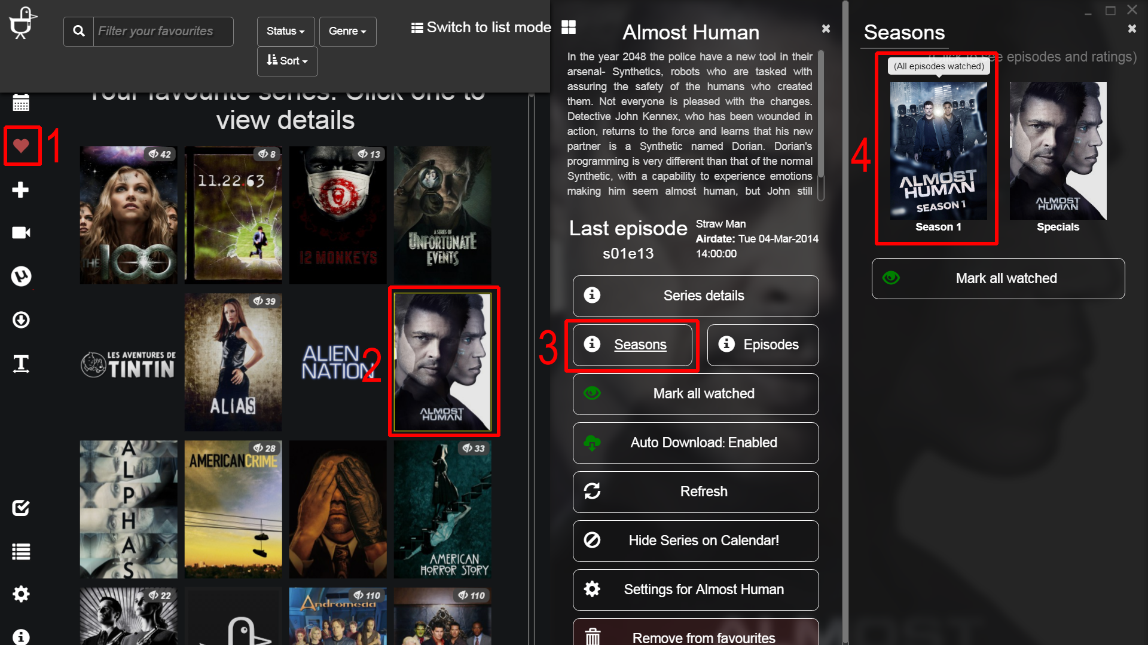Click the Filter your favourites field
This screenshot has height=645, width=1148.
coord(163,31)
